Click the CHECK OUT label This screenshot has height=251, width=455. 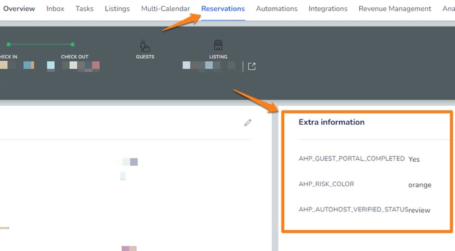pos(75,57)
